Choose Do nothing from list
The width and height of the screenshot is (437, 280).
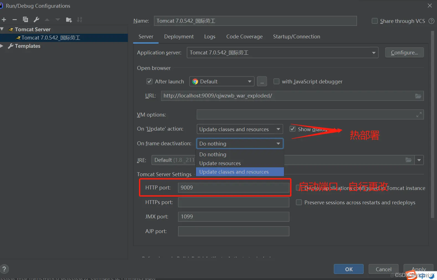tap(240, 154)
